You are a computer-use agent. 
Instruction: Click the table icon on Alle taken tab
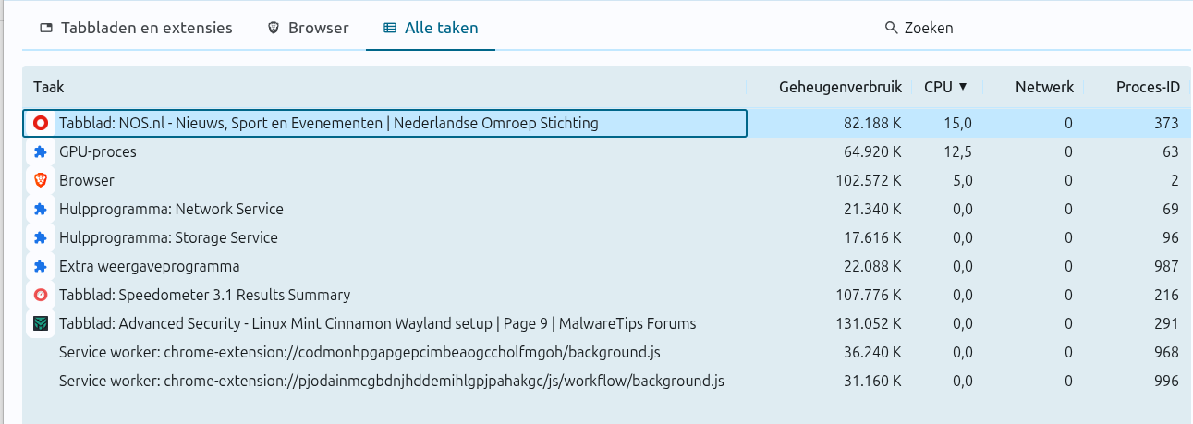(390, 28)
